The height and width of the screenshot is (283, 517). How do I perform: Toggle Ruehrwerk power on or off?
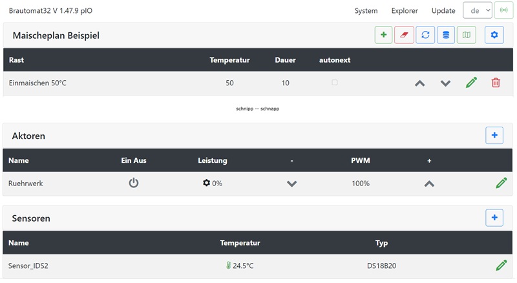[134, 183]
